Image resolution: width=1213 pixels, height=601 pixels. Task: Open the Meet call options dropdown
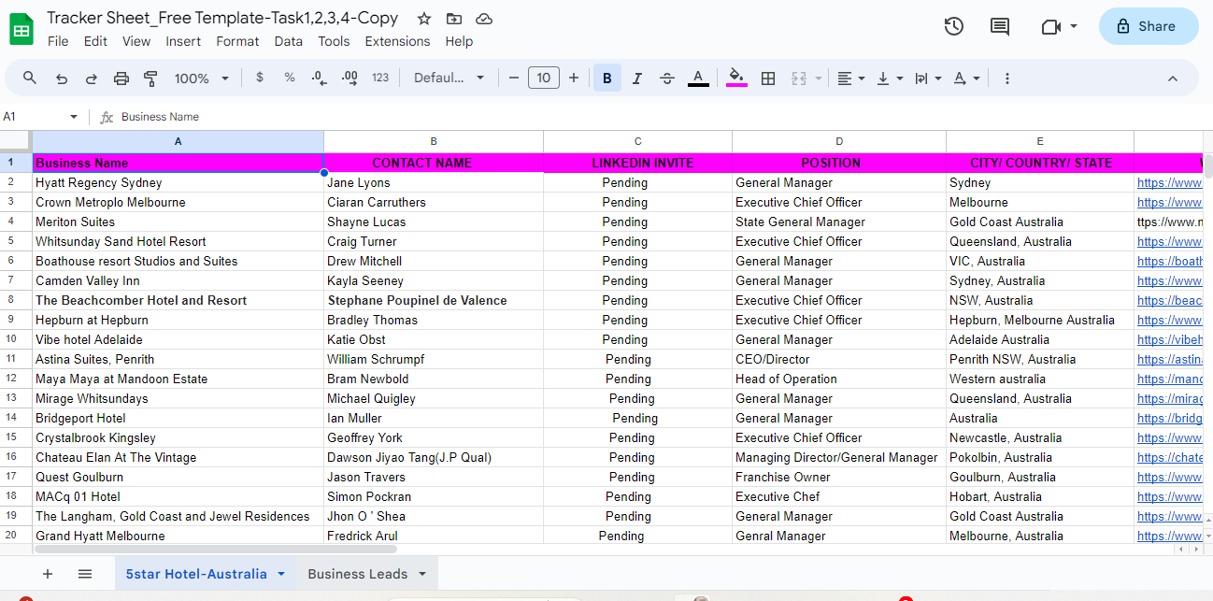point(1074,26)
